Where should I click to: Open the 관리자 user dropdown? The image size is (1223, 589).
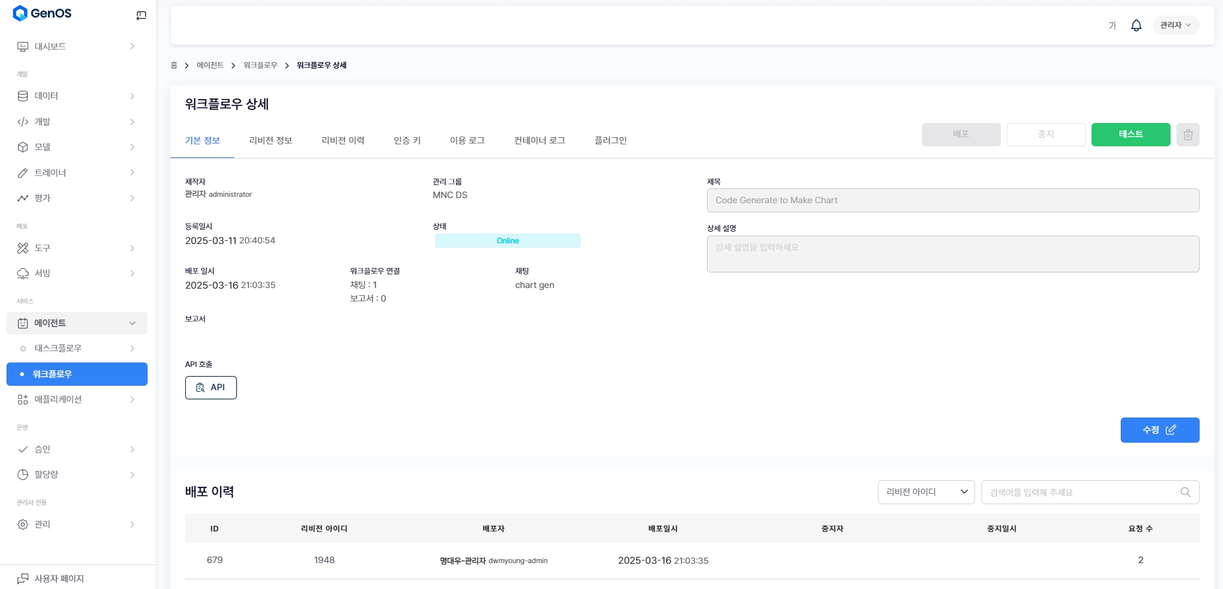coord(1175,25)
